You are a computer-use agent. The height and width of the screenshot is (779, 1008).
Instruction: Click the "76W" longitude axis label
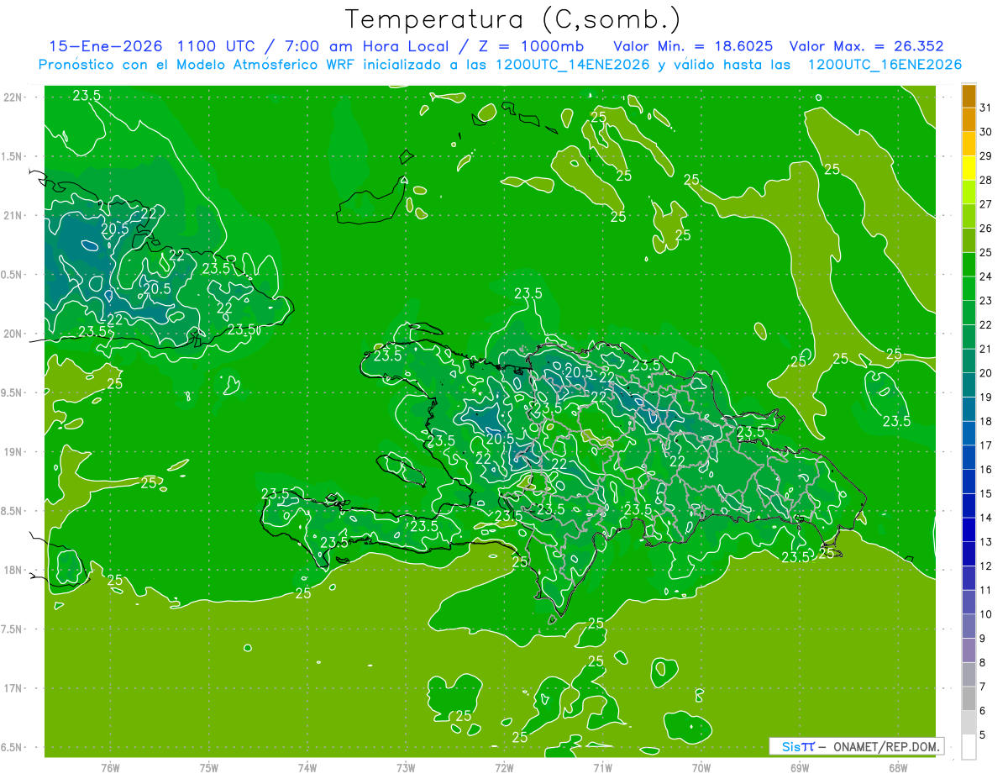coord(109,767)
